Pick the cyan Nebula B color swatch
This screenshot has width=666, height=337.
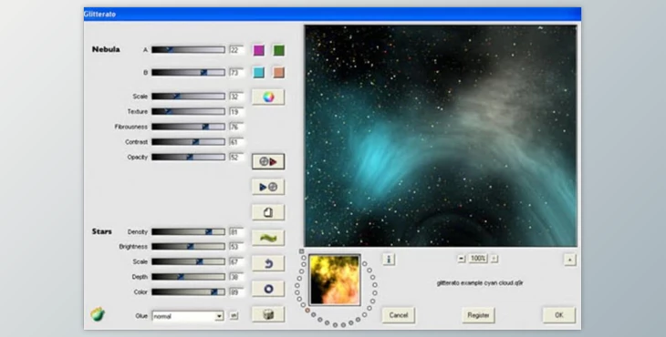(259, 73)
